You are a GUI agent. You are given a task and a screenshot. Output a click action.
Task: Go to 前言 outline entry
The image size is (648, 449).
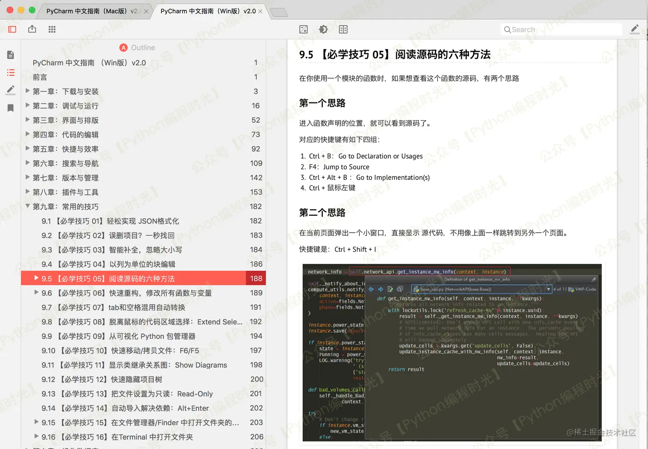click(144, 77)
